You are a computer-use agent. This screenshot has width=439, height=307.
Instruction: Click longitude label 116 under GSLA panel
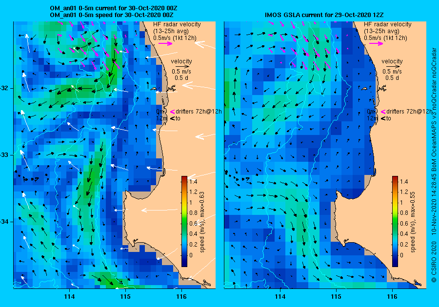point(392,297)
